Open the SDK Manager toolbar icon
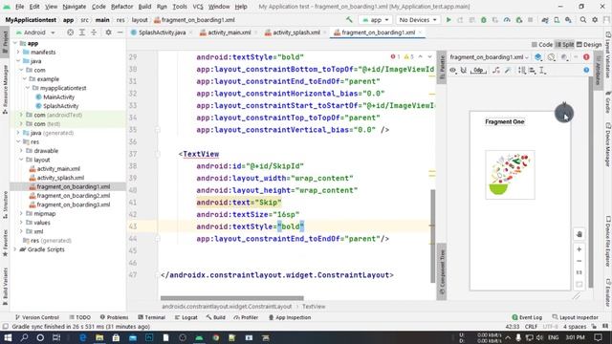This screenshot has height=344, width=612. (x=568, y=20)
